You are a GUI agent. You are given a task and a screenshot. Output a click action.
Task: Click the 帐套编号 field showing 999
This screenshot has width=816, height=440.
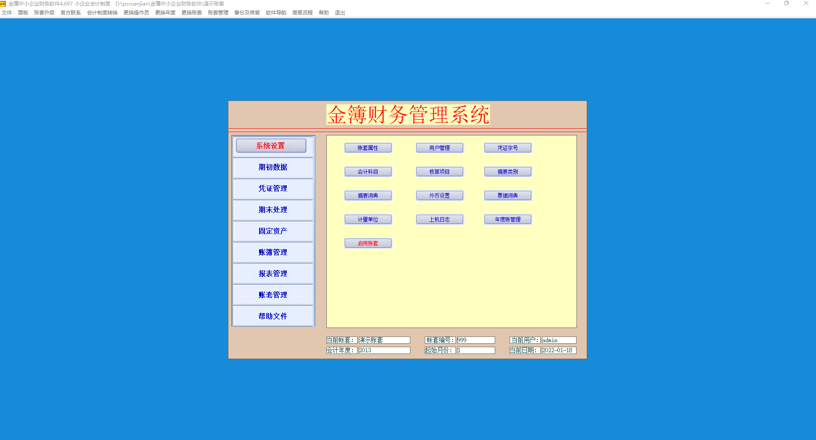coord(476,340)
